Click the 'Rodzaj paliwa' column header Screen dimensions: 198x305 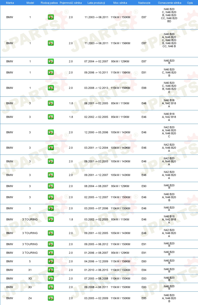coord(49,3)
